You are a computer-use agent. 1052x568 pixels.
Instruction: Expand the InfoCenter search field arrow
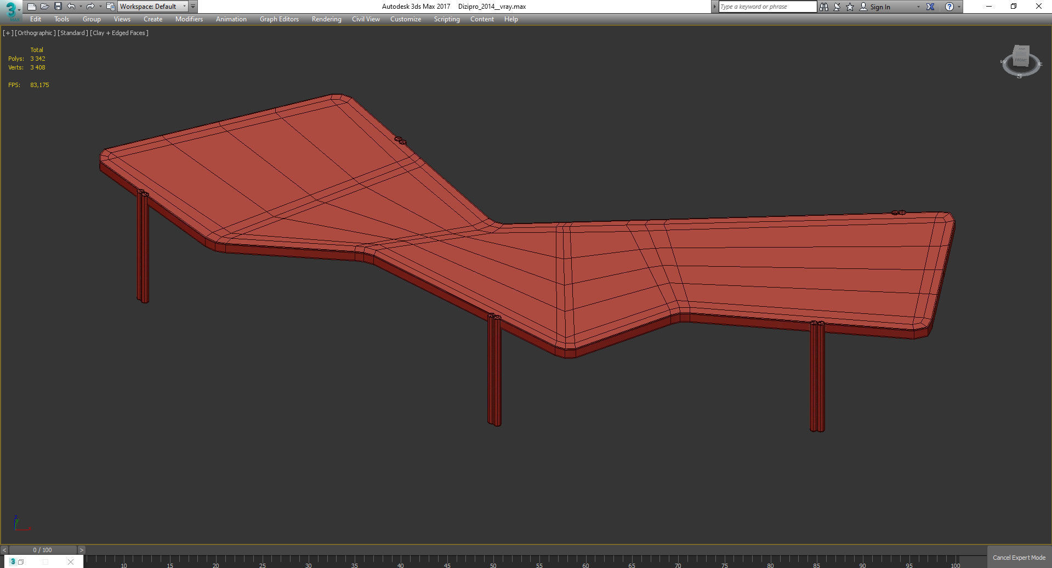pyautogui.click(x=714, y=7)
